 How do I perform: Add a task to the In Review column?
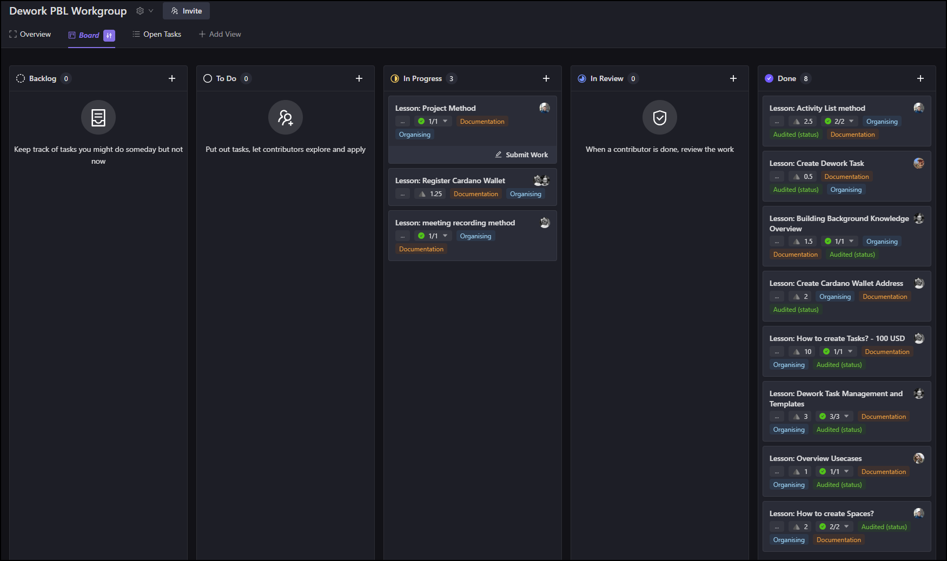click(x=733, y=78)
